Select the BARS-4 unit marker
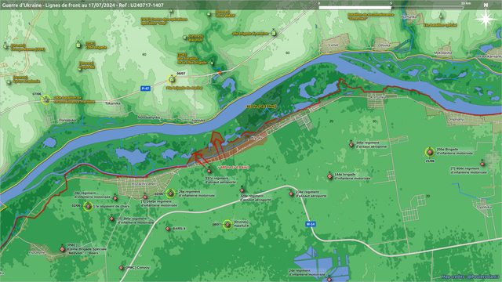502x282 pixels. [168, 229]
